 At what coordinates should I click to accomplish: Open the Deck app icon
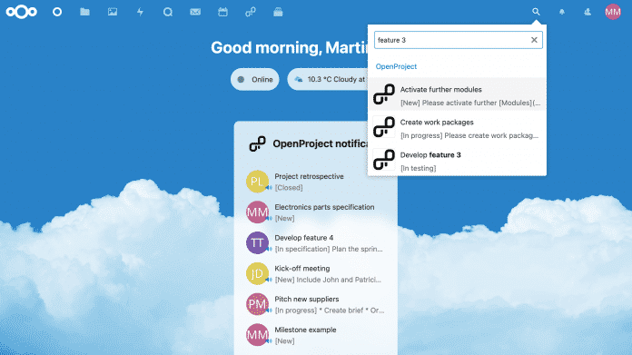coord(278,12)
